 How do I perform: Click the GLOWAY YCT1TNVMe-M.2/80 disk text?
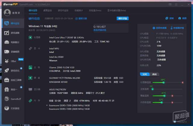pyautogui.click(x=65, y=78)
